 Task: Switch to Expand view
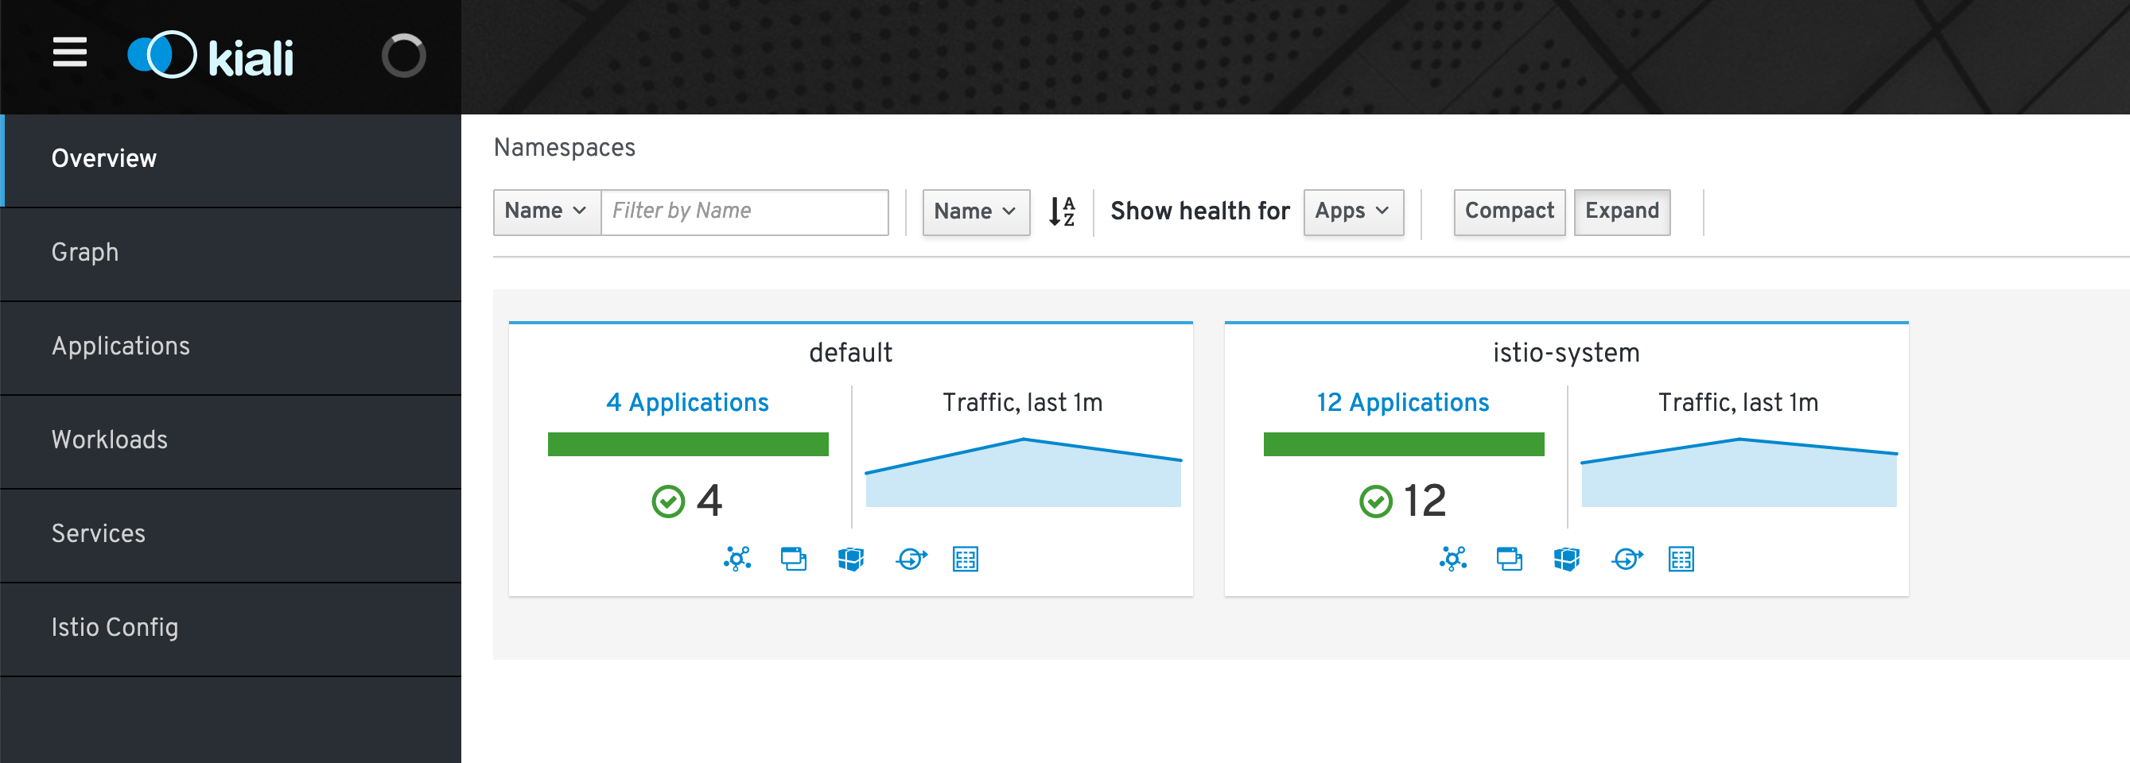(x=1621, y=211)
